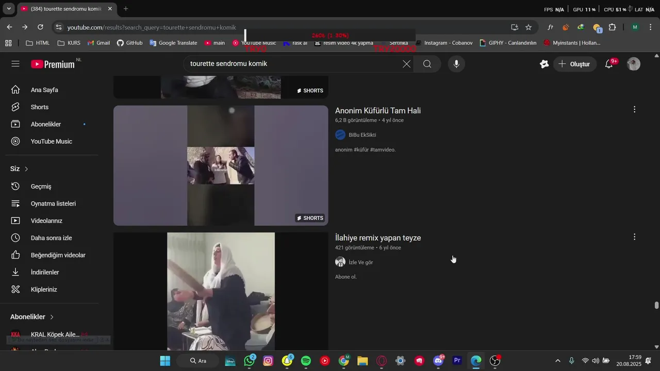Open the sparkle icon beside Oluştur

544,64
